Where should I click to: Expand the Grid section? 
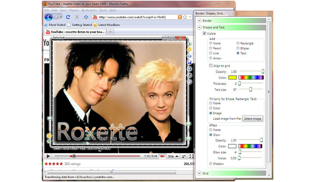point(199,173)
